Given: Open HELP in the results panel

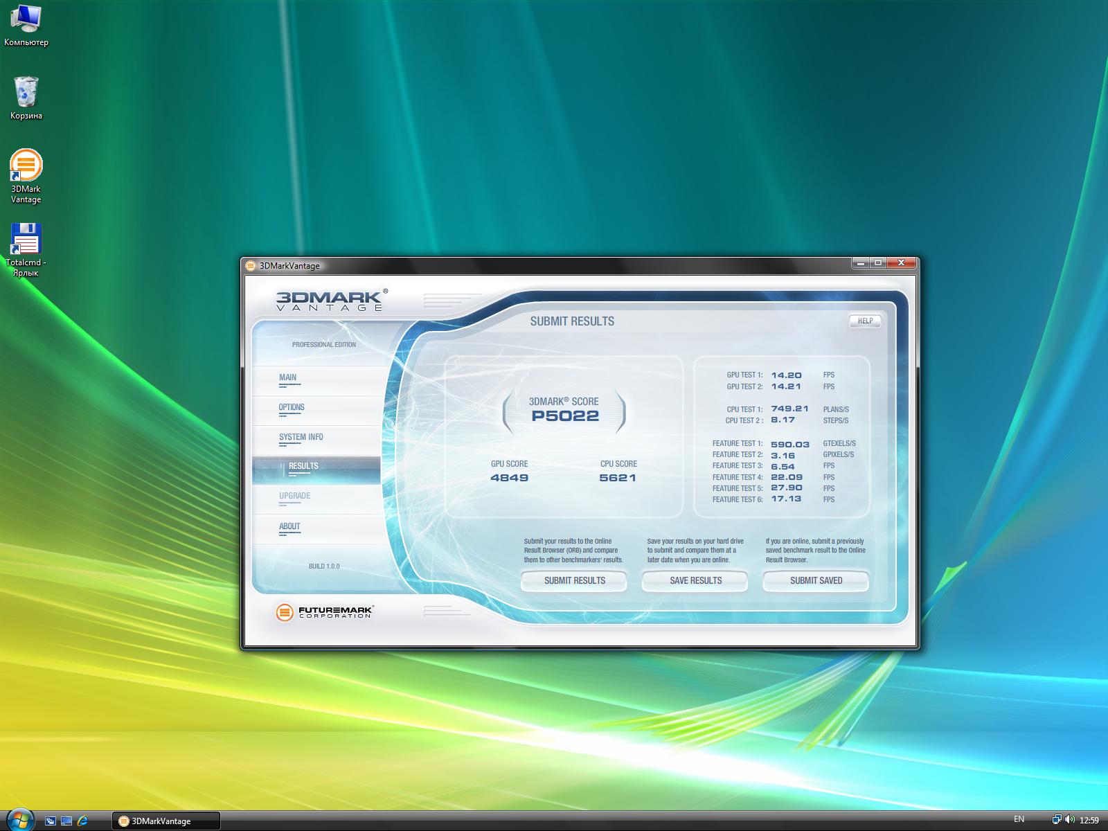Looking at the screenshot, I should point(865,321).
